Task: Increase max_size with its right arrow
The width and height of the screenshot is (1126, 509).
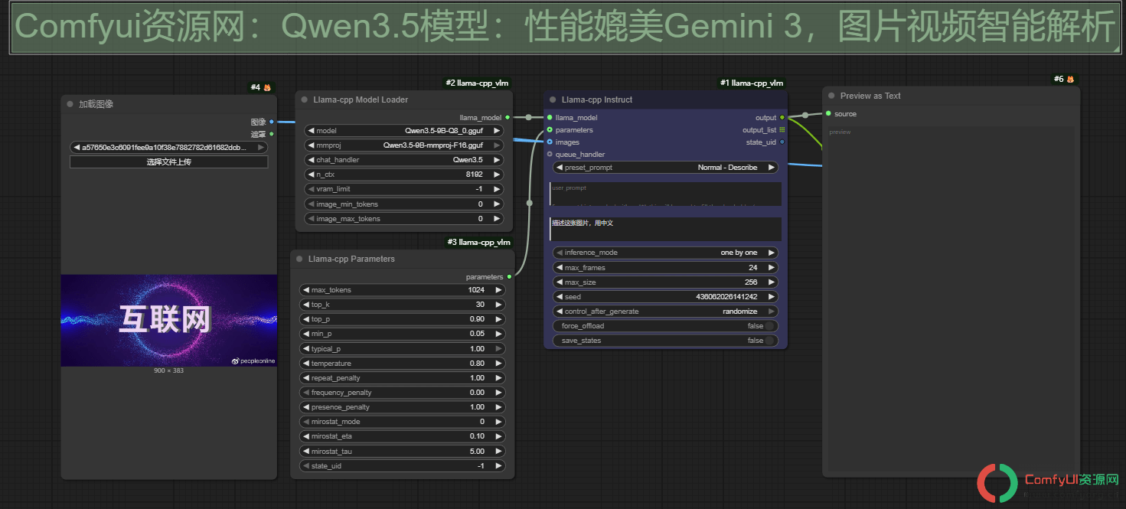Action: 771,282
